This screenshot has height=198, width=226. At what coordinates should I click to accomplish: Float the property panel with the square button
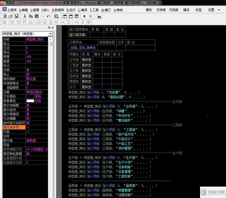pyautogui.click(x=49, y=27)
